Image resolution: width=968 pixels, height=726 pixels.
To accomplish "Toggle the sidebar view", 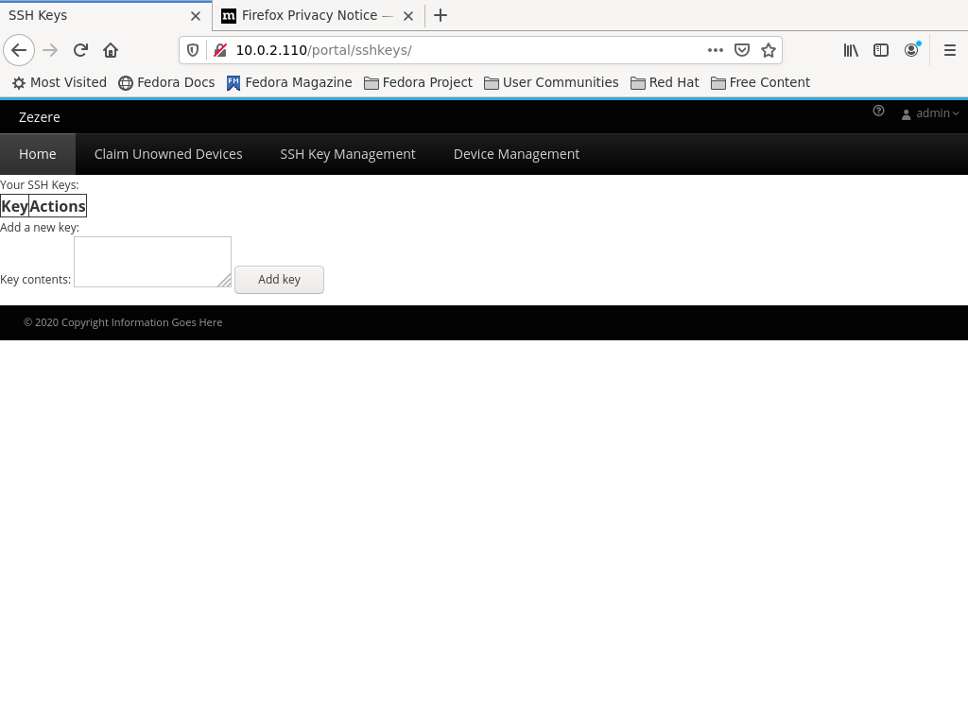I will click(x=881, y=50).
